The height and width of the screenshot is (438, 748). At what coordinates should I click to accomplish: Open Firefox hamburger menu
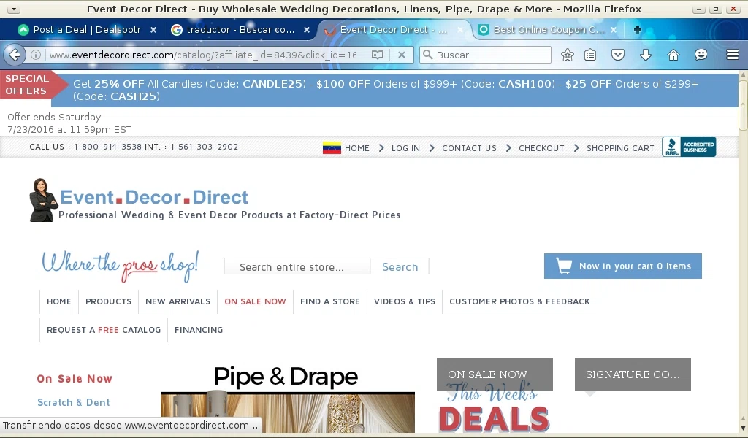tap(732, 55)
